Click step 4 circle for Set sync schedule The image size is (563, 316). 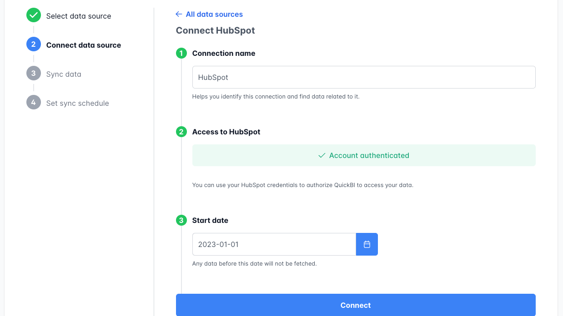click(x=33, y=102)
